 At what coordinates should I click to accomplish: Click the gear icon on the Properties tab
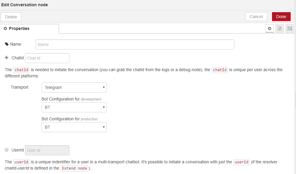point(5,28)
